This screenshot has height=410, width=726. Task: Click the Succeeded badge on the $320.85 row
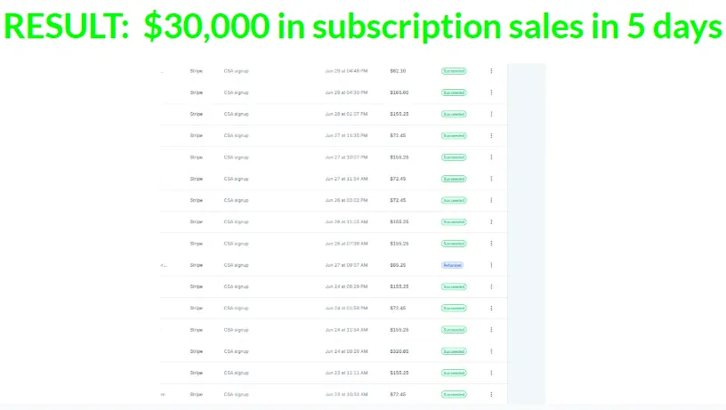454,351
